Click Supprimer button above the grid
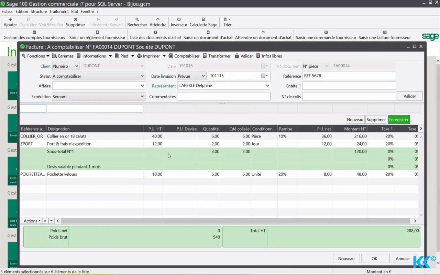The image size is (440, 275). 376,120
